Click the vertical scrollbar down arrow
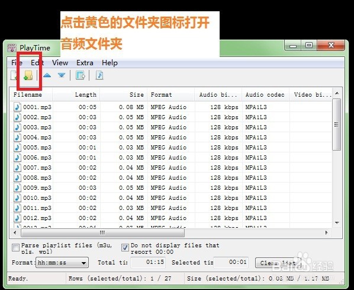Screen dimensions: 354x290 pyautogui.click(x=337, y=223)
